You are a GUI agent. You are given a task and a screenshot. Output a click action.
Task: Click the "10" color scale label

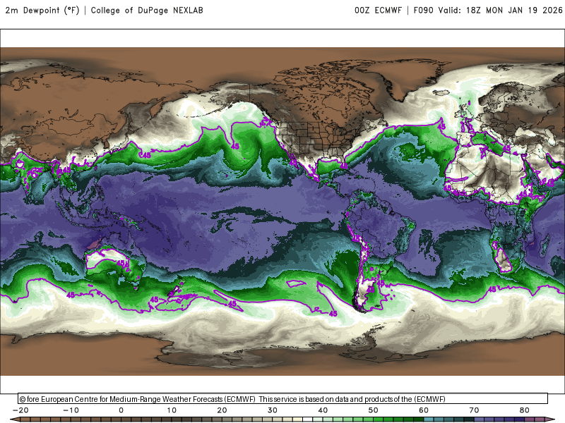pyautogui.click(x=172, y=410)
